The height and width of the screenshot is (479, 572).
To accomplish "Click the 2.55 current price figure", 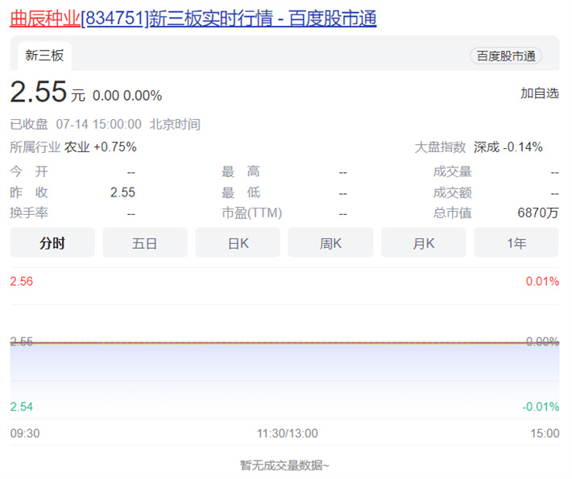I will pyautogui.click(x=38, y=93).
